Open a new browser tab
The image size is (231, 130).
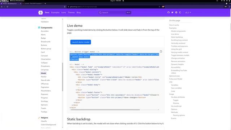45,3
